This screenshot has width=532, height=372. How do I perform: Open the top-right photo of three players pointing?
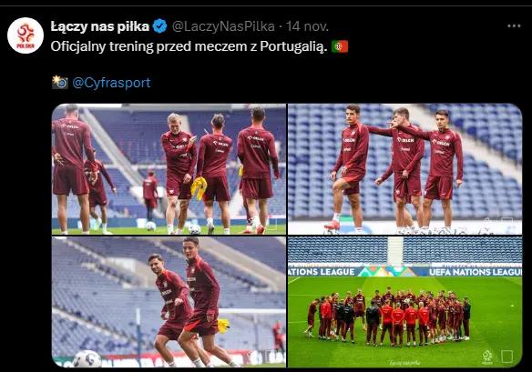pyautogui.click(x=404, y=169)
